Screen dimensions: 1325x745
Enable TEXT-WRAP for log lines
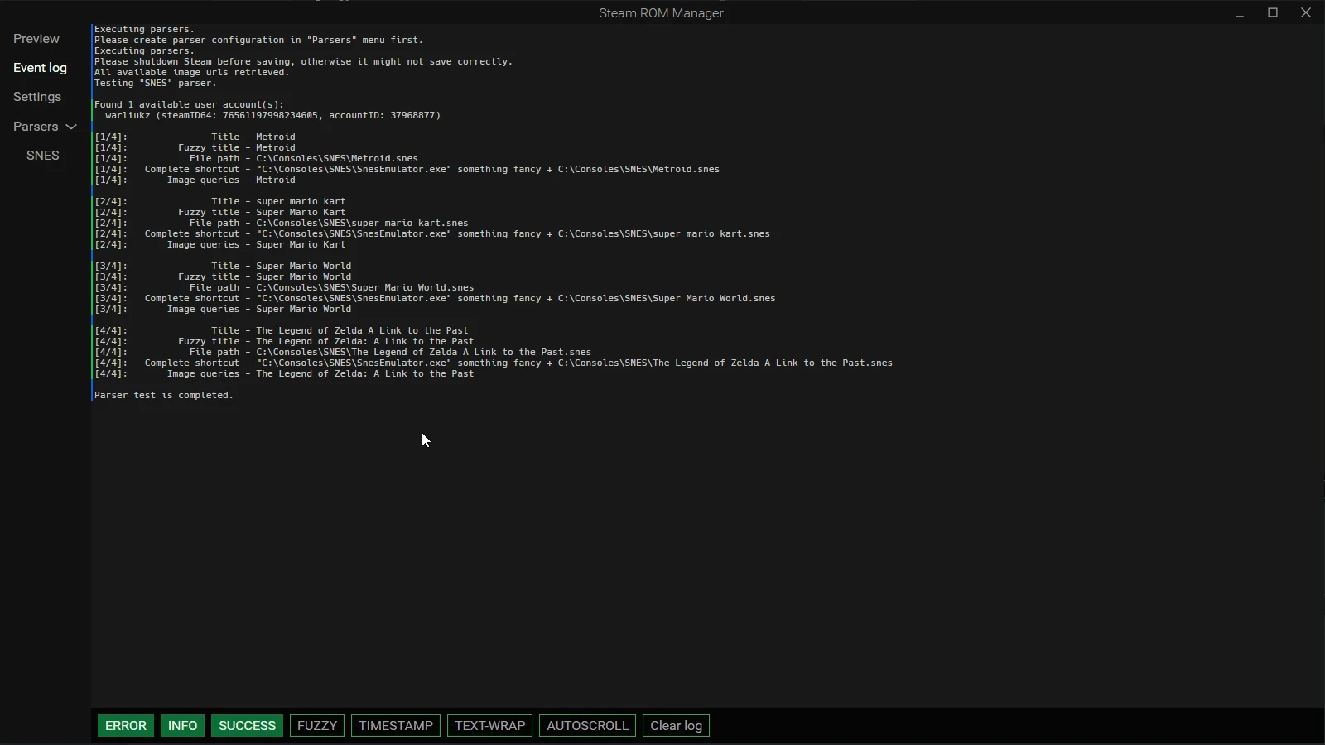click(489, 726)
